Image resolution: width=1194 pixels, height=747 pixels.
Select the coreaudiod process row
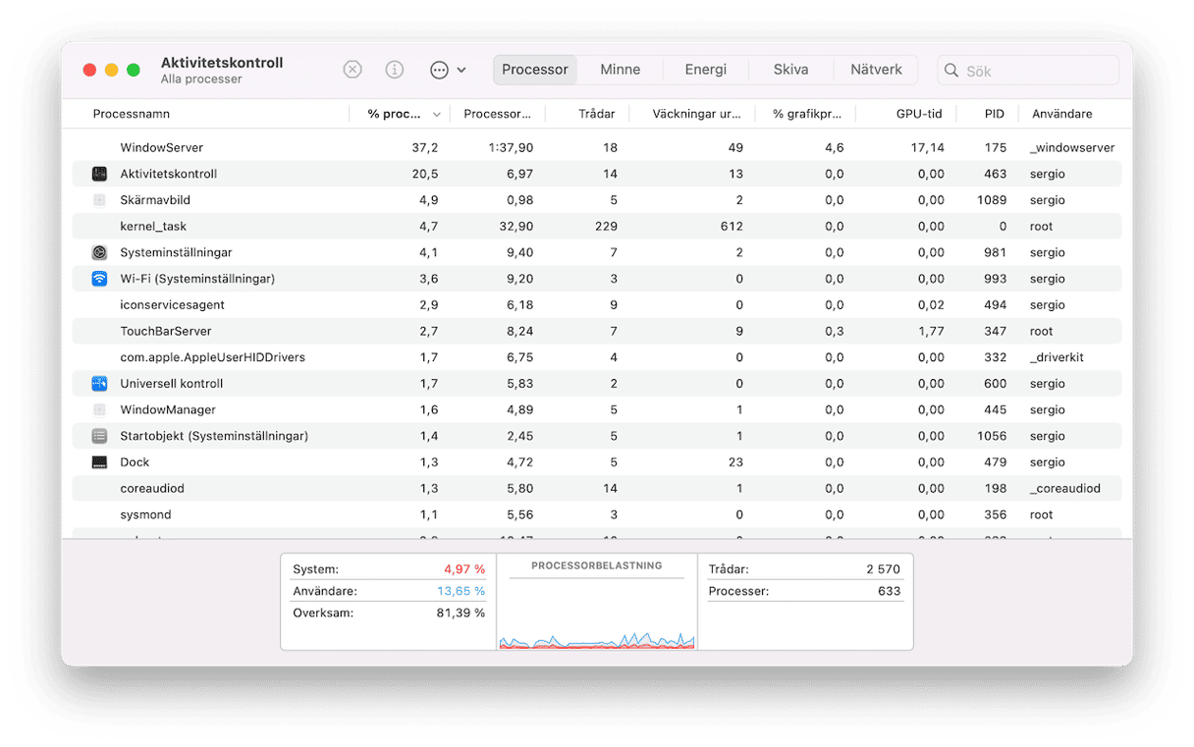(x=597, y=489)
